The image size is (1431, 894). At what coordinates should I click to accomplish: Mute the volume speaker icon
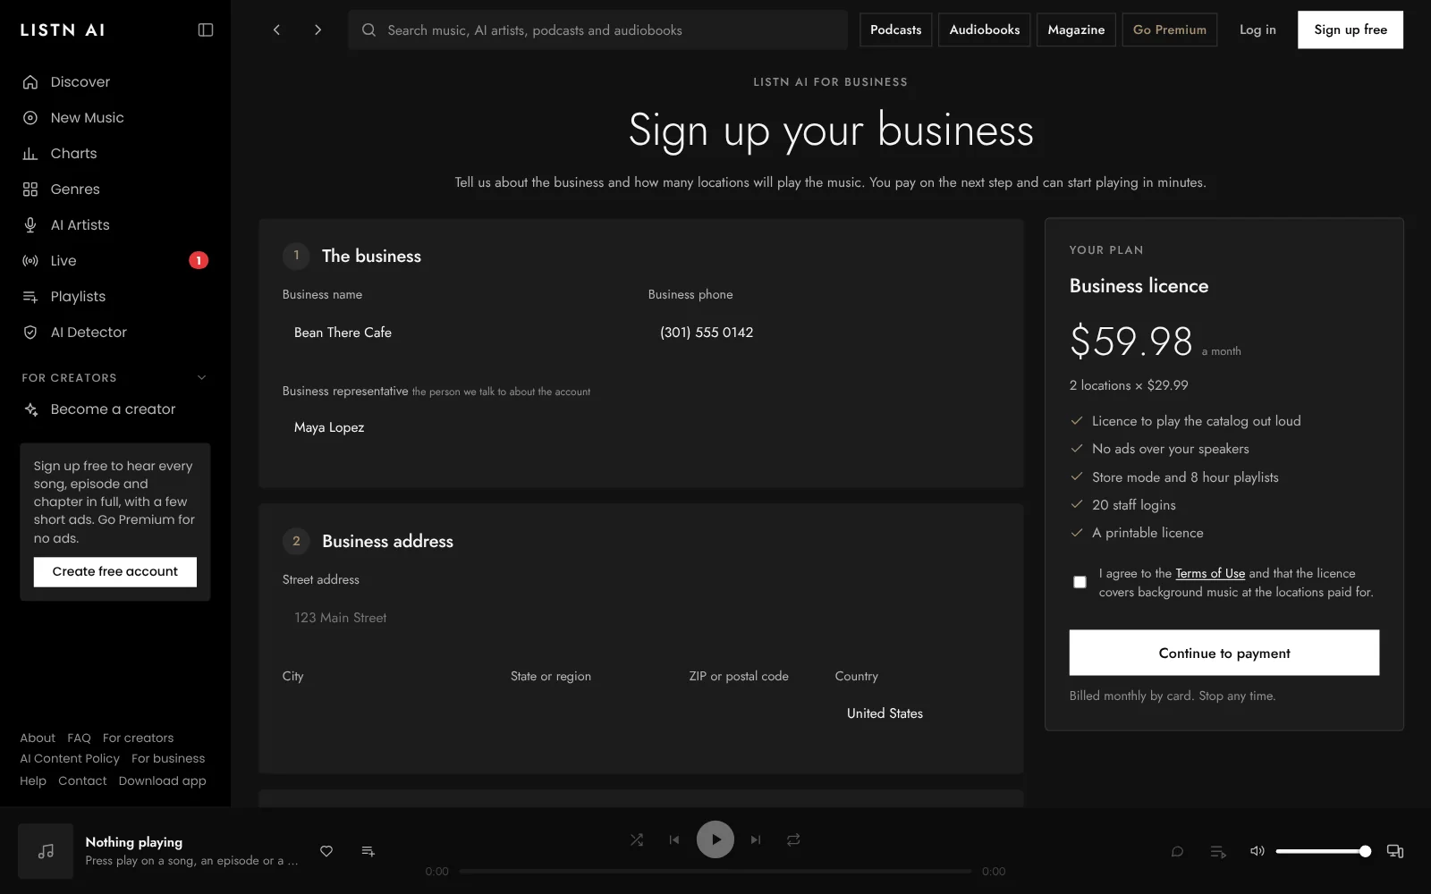pyautogui.click(x=1257, y=851)
